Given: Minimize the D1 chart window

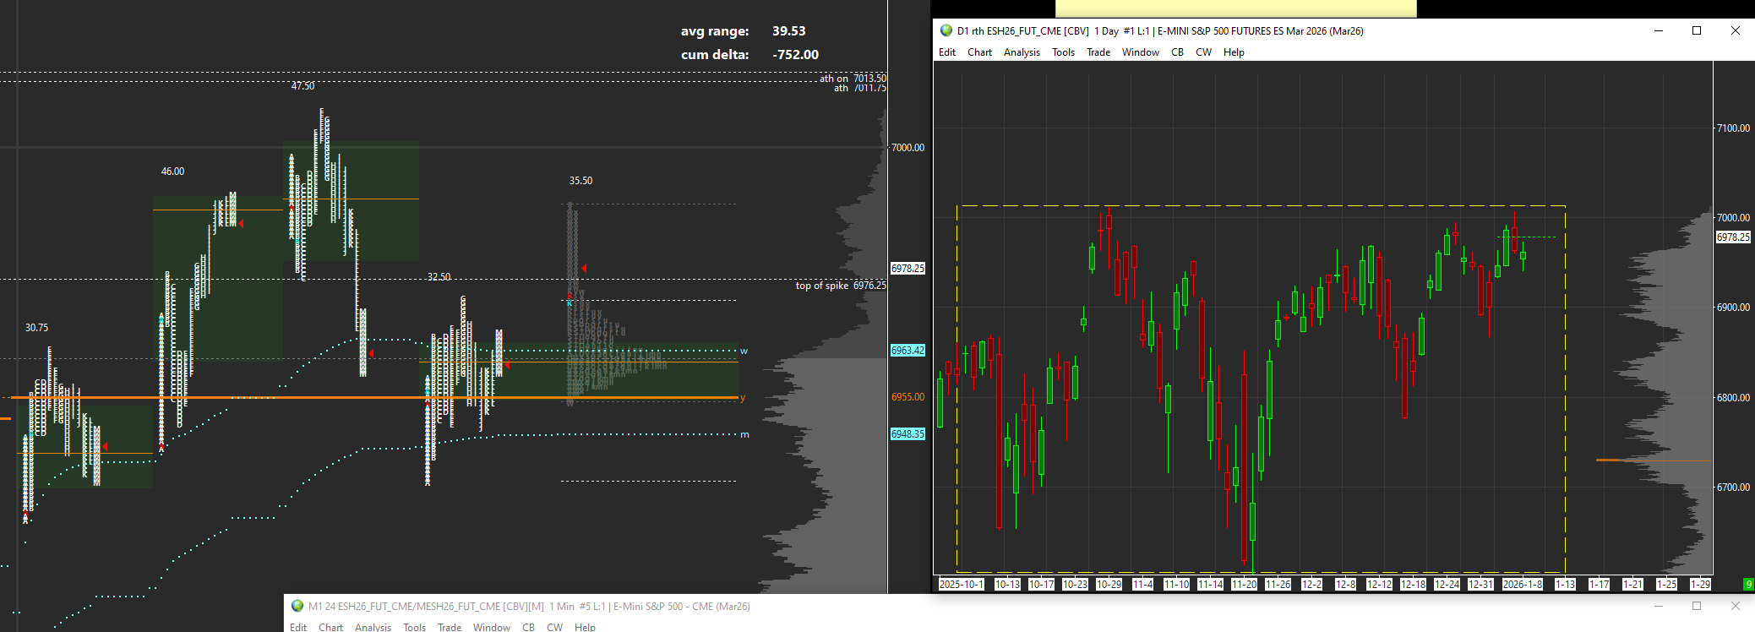Looking at the screenshot, I should pos(1659,30).
